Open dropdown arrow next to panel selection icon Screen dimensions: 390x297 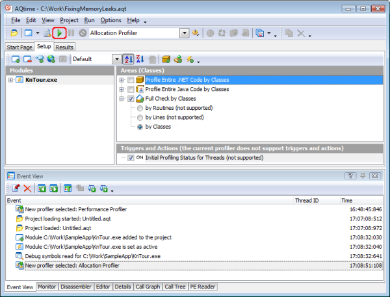[269, 33]
